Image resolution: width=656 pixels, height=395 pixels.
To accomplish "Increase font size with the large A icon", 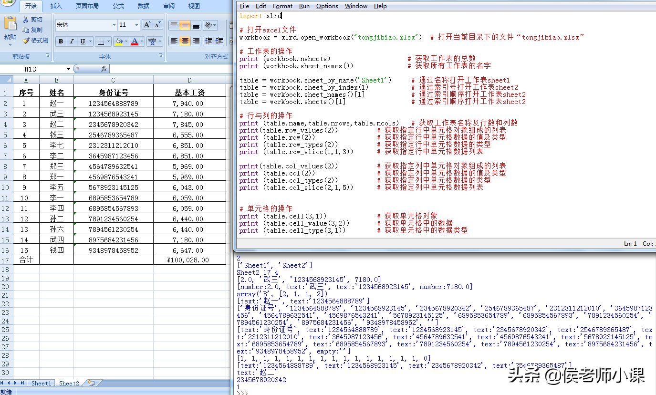I will click(x=147, y=25).
